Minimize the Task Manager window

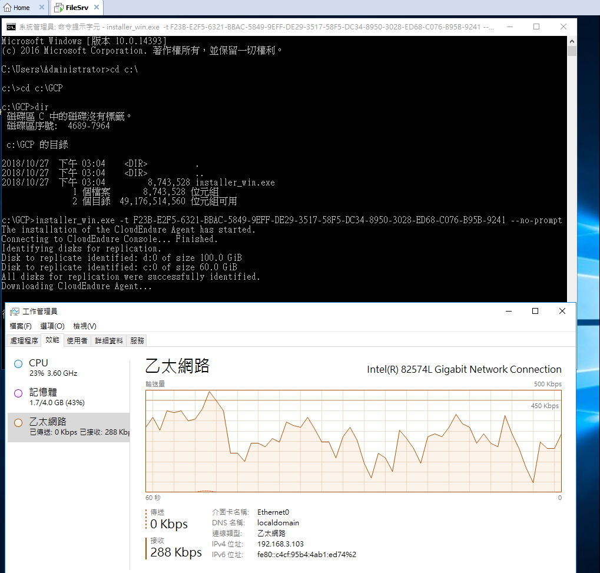click(x=509, y=311)
